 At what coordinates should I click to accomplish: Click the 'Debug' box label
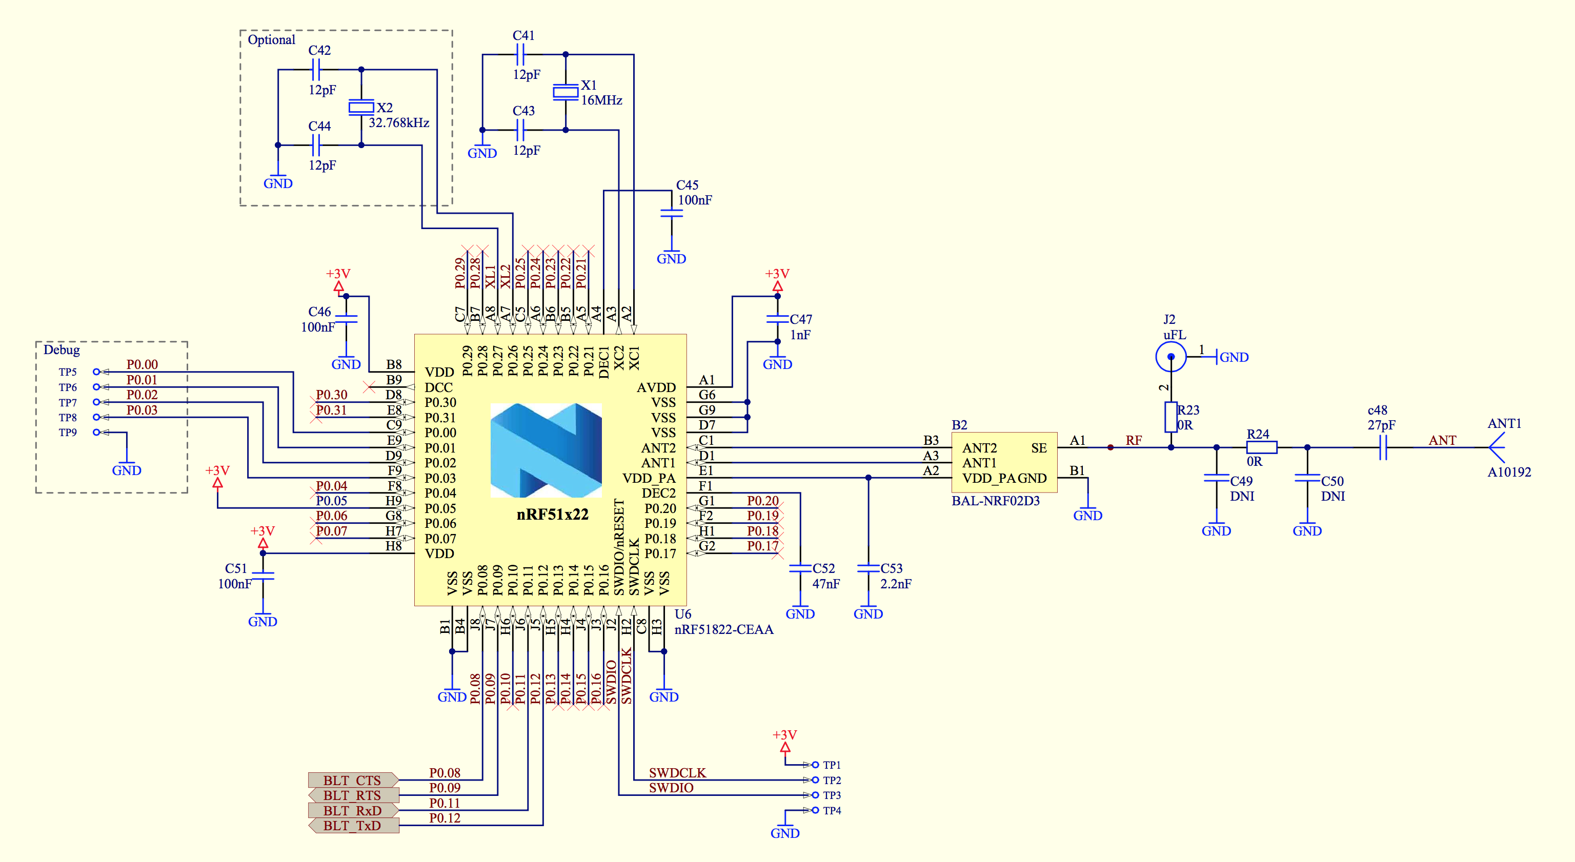pyautogui.click(x=62, y=350)
